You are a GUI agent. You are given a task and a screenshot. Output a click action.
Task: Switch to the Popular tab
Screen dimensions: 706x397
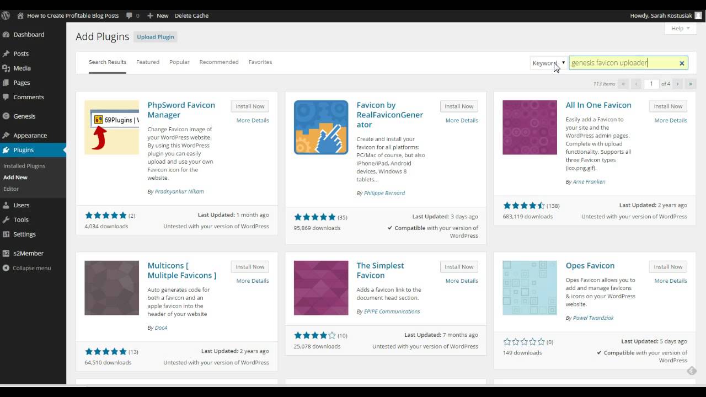point(179,62)
